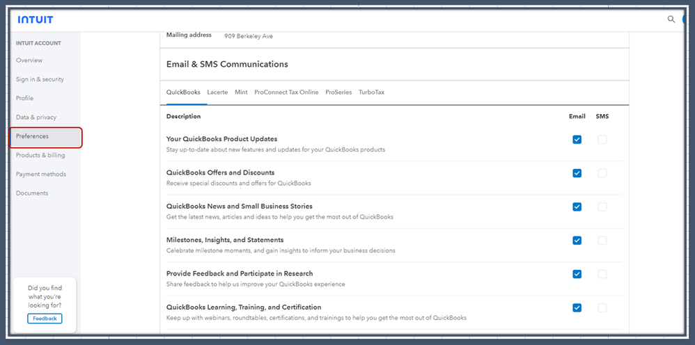The height and width of the screenshot is (345, 695).
Task: Switch to the Mint tab
Action: (x=241, y=93)
